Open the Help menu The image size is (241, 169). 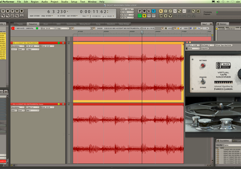pos(102,2)
